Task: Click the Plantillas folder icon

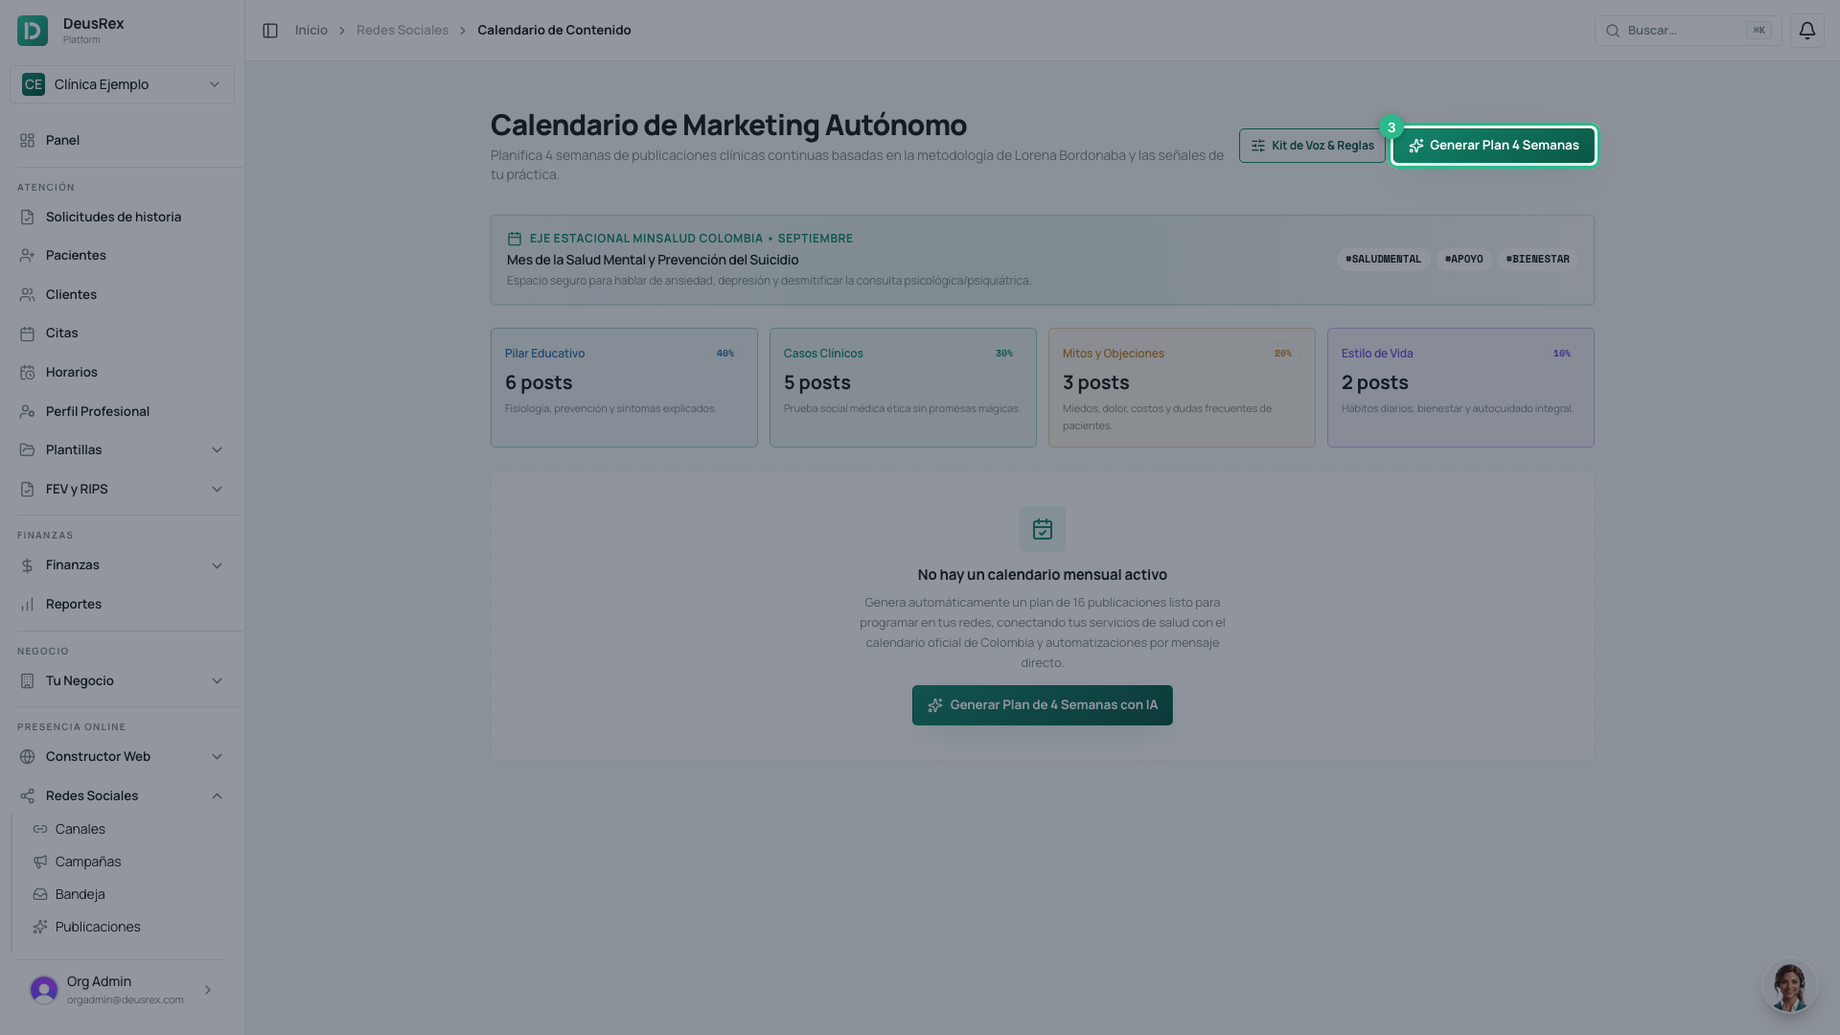Action: click(x=27, y=450)
